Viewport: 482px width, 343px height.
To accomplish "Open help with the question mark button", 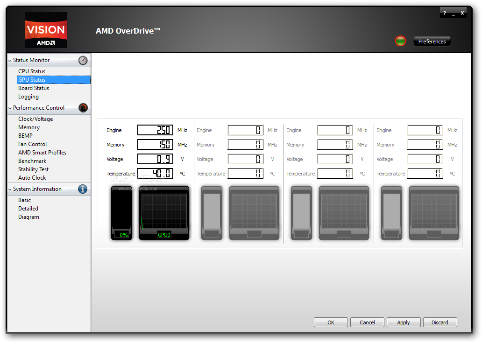I will tap(445, 13).
